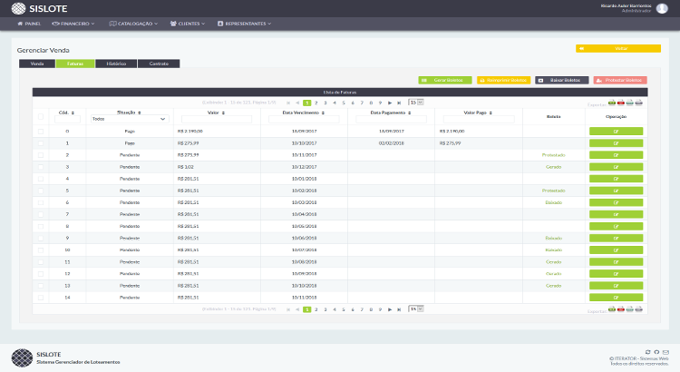
Task: Expand the Catalogação menu
Action: pyautogui.click(x=133, y=24)
